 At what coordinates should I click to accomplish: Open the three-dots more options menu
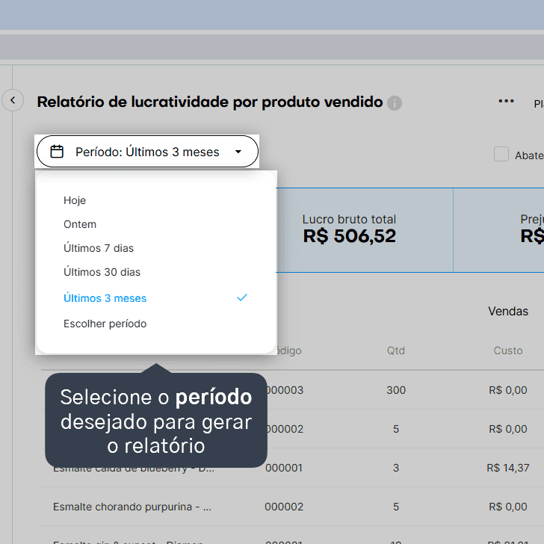click(x=506, y=102)
